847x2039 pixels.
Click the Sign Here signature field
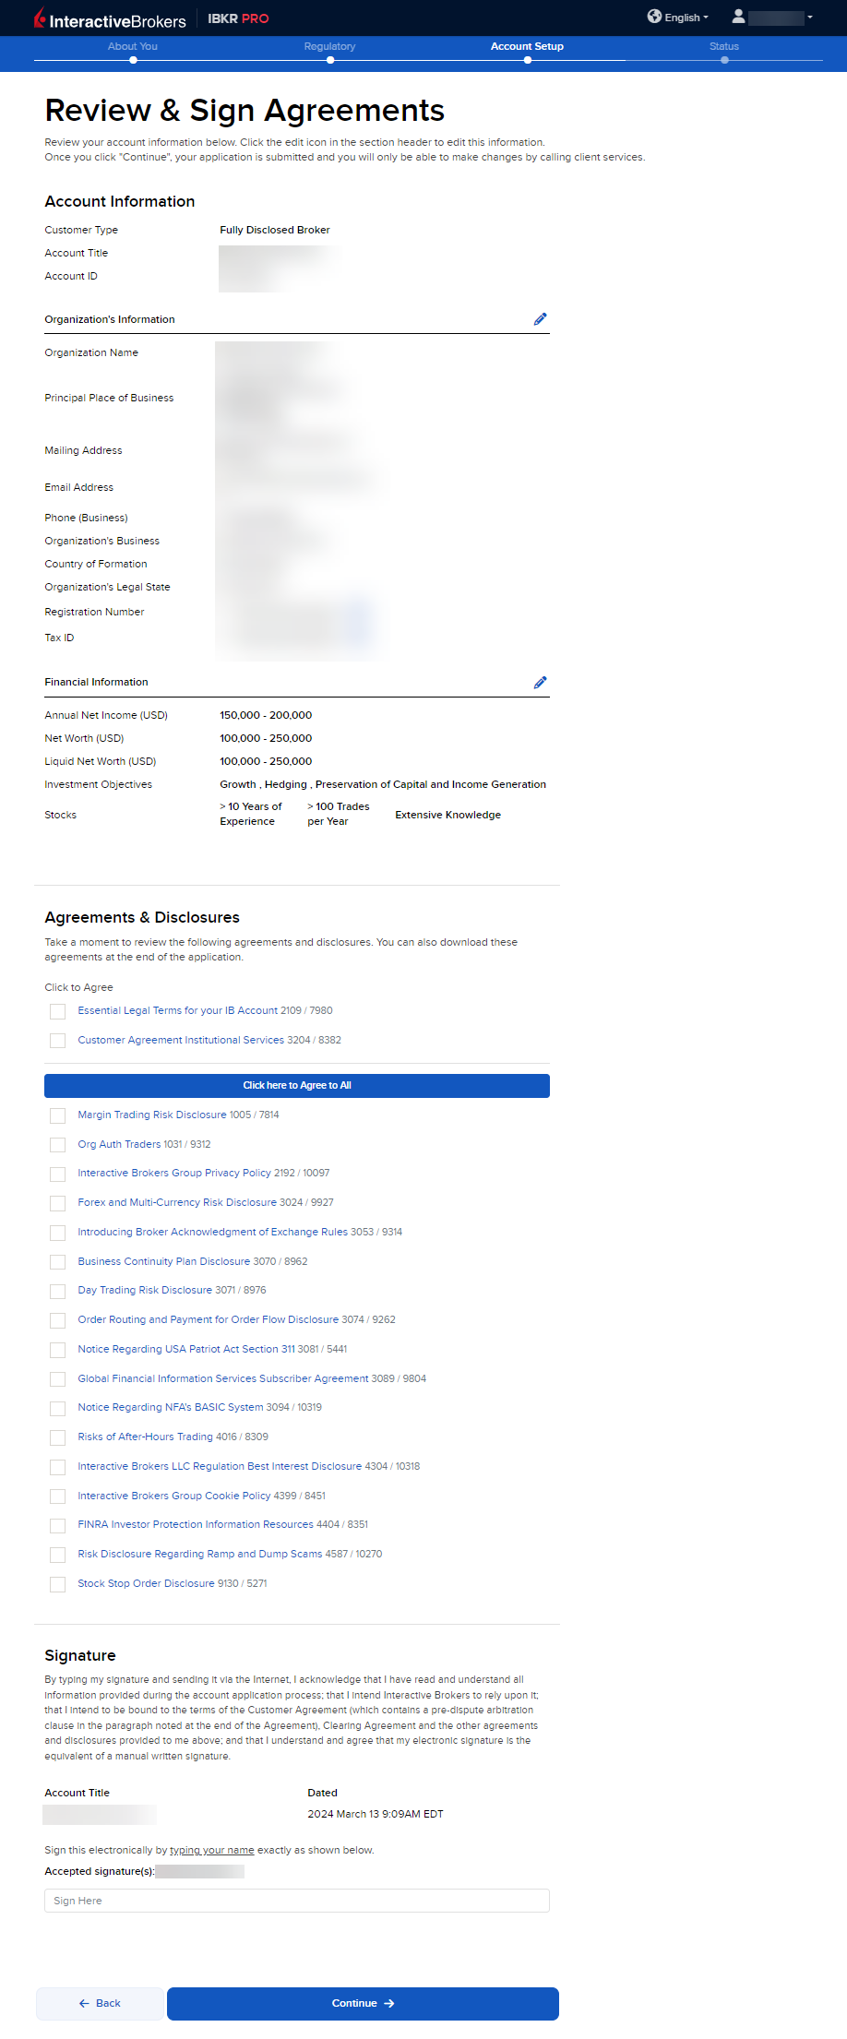pos(296,1901)
